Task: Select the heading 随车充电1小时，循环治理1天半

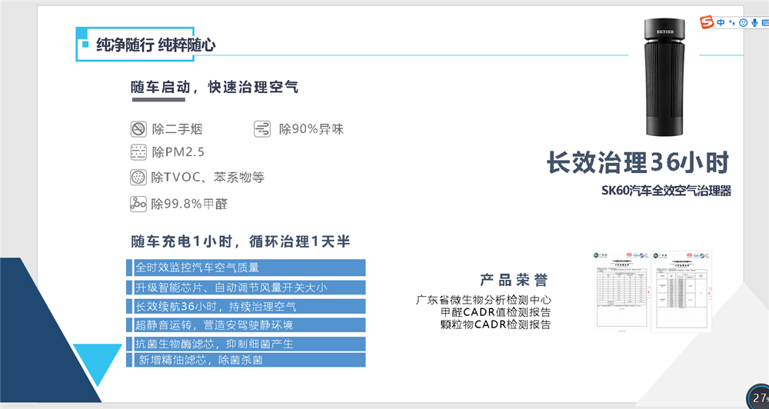Action: pyautogui.click(x=240, y=241)
